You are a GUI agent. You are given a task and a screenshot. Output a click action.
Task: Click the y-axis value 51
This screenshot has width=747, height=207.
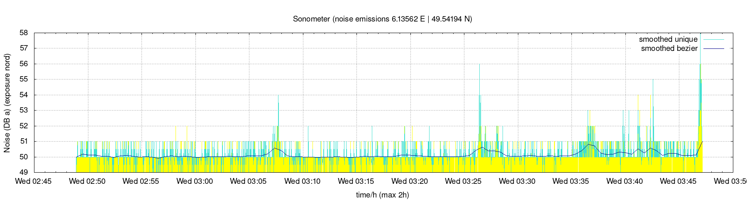tap(24, 142)
